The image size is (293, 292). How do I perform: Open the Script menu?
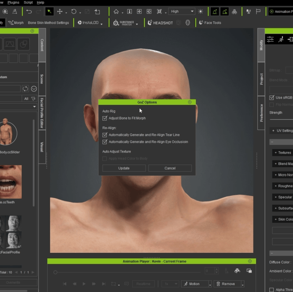(x=28, y=2)
